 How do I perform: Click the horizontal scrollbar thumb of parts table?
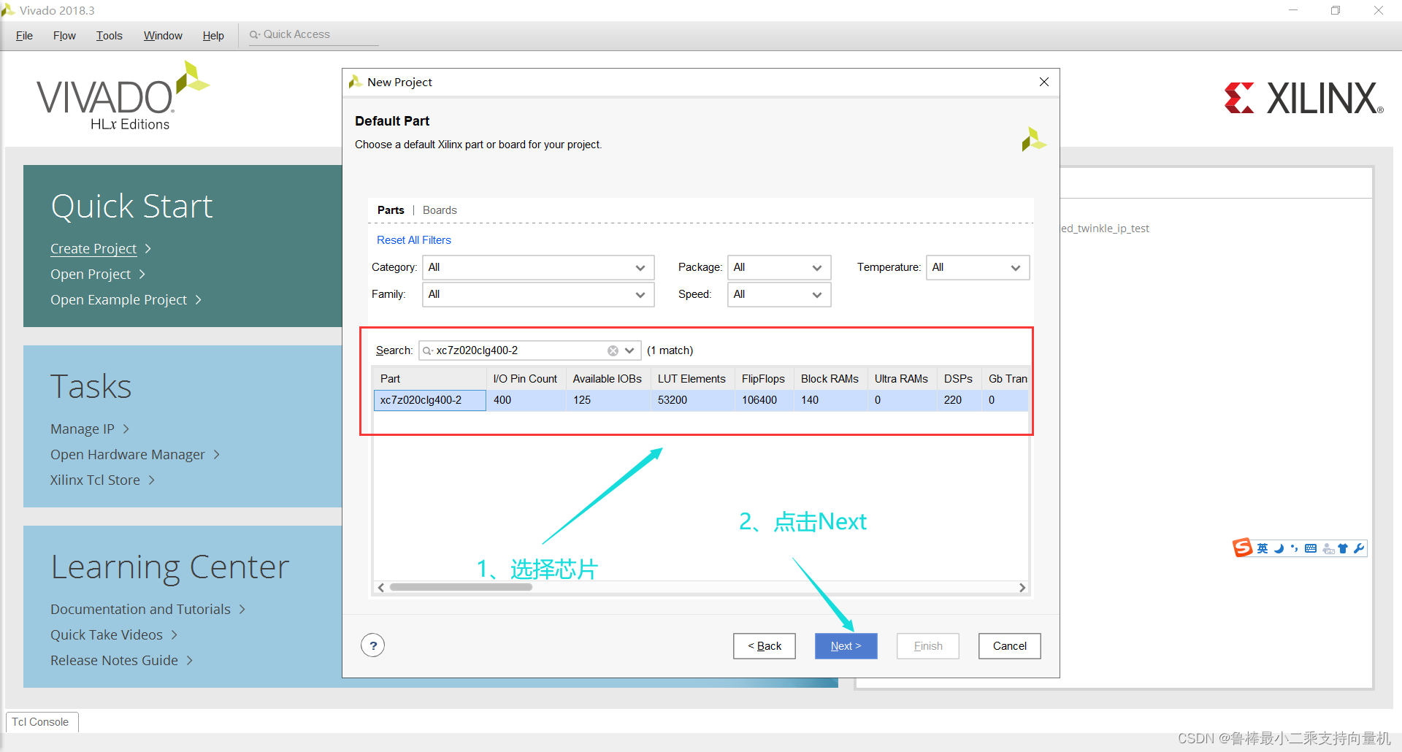point(461,588)
